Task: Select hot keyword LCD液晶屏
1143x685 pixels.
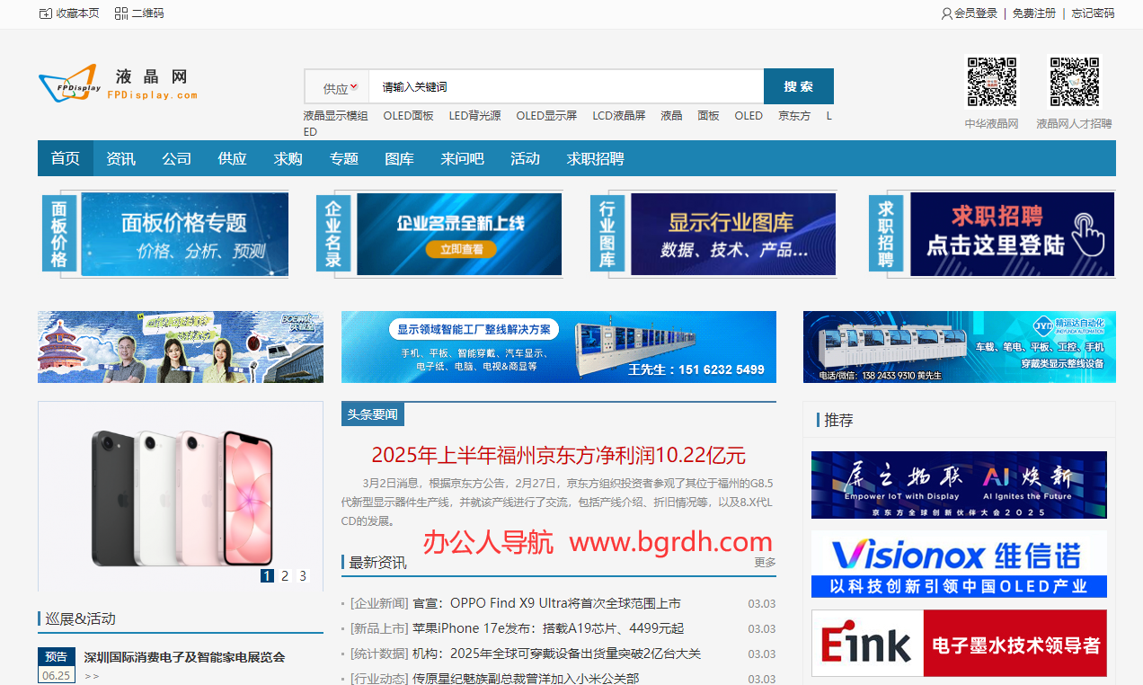Action: coord(619,116)
